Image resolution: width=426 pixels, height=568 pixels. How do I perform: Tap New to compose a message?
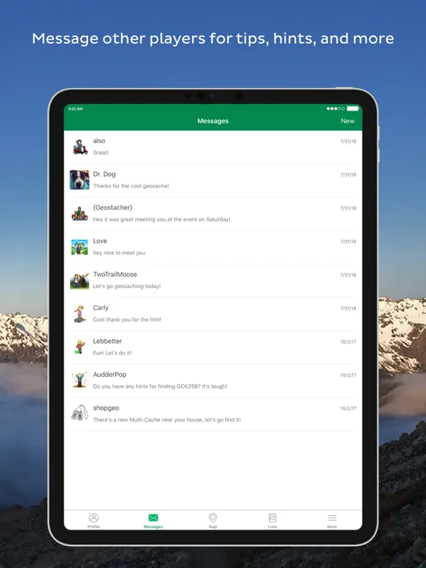[x=347, y=121]
